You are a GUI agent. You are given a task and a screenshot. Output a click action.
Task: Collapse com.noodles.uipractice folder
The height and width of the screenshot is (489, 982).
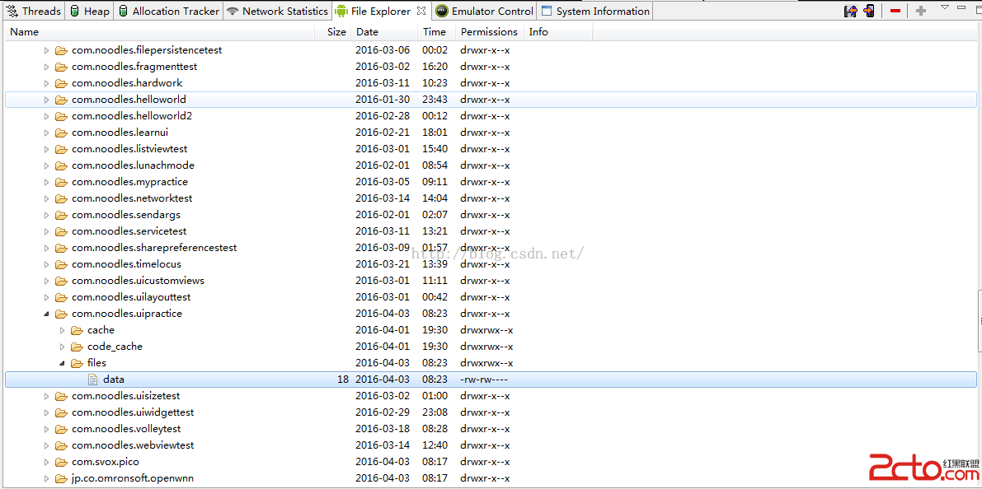(46, 314)
